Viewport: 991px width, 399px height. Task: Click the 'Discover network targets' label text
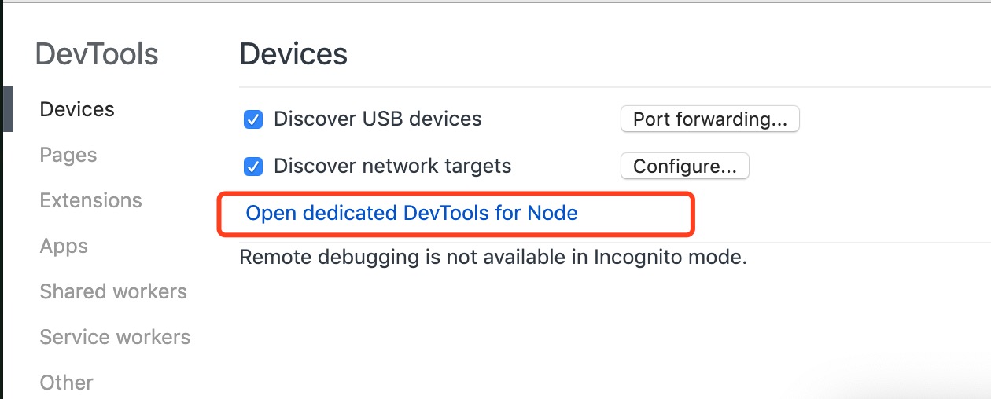(x=392, y=167)
